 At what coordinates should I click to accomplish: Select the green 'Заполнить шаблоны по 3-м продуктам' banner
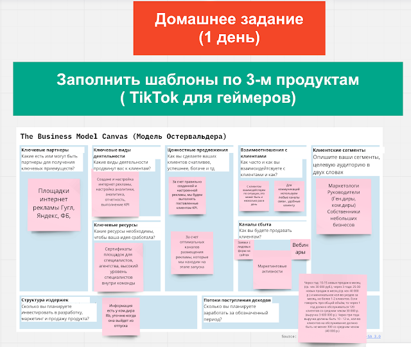(x=208, y=89)
